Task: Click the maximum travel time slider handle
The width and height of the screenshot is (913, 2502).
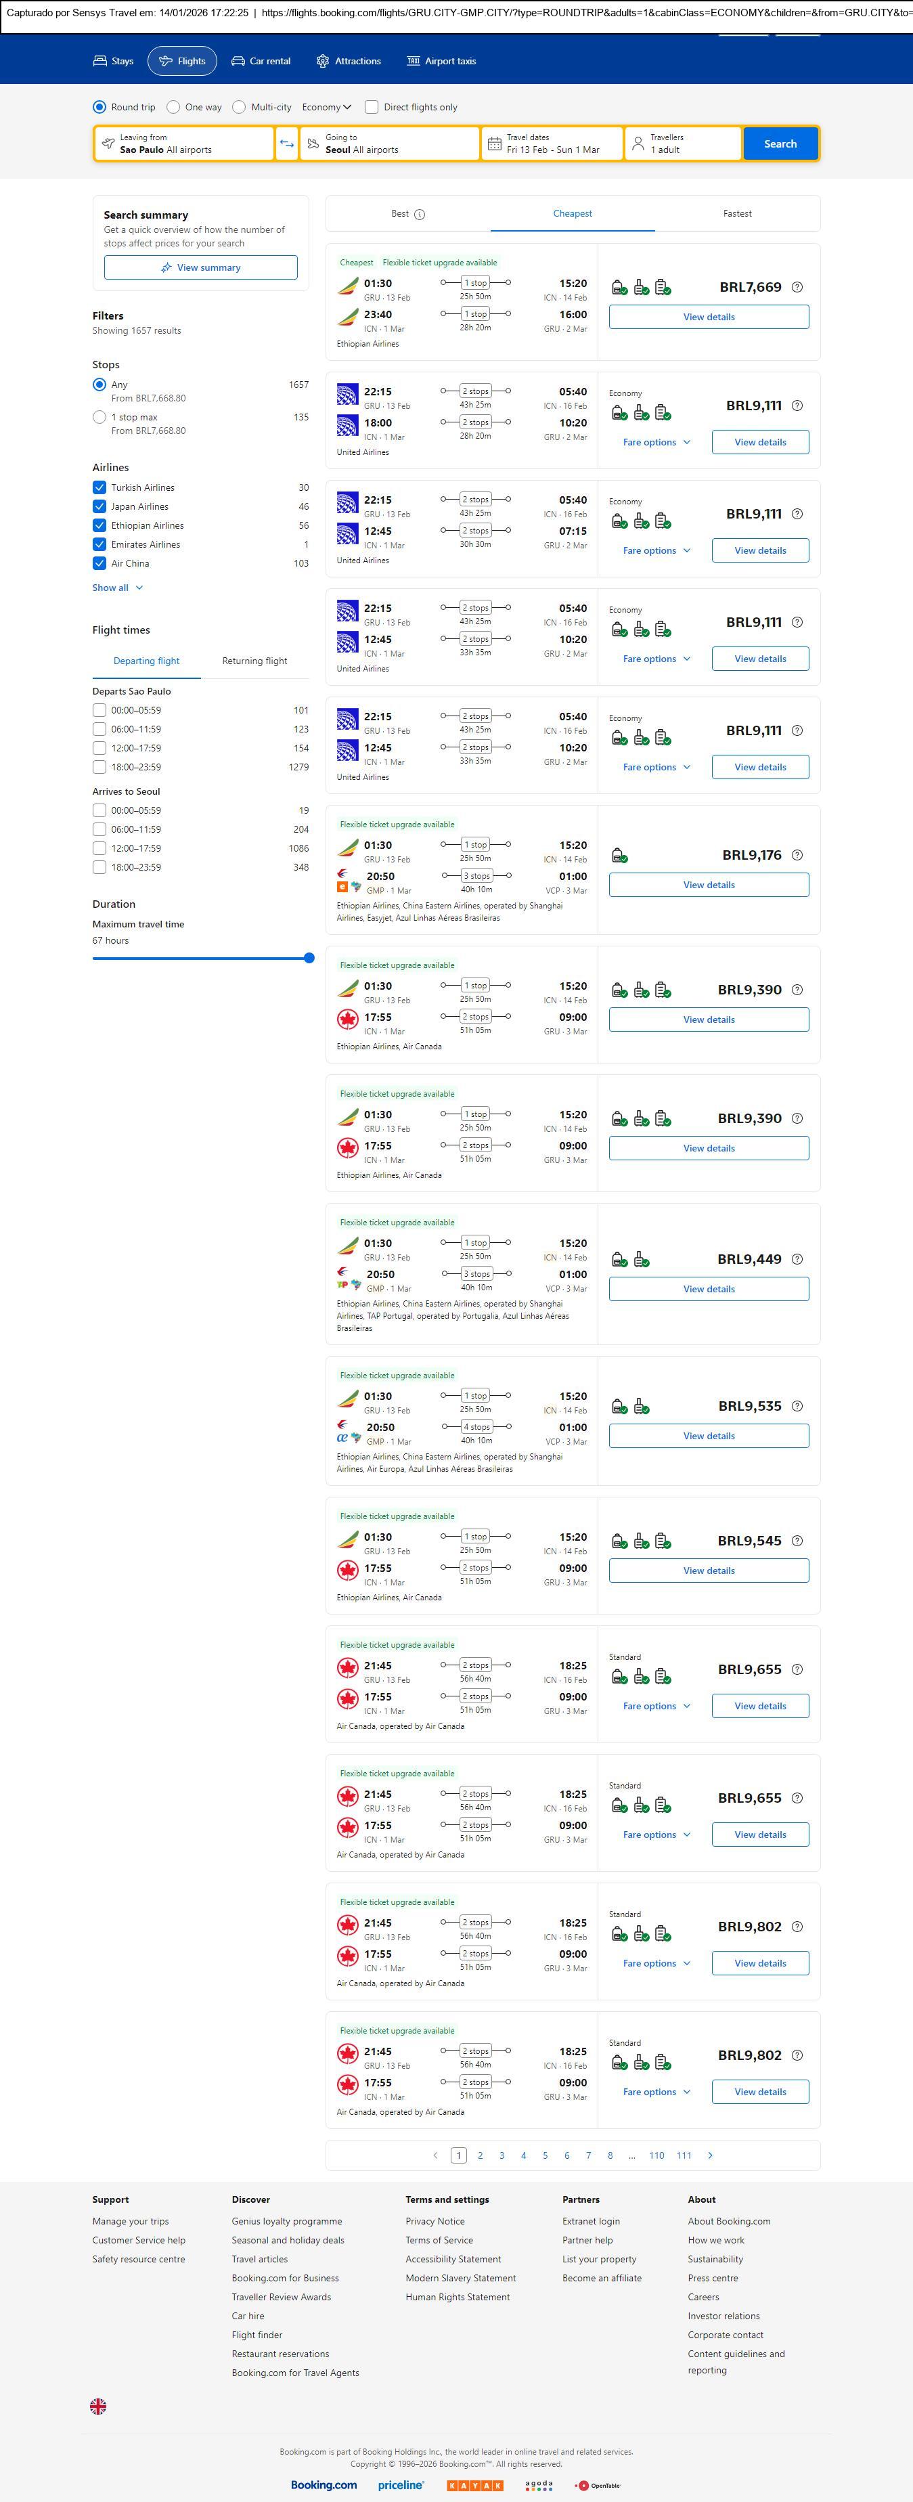Action: coord(309,959)
